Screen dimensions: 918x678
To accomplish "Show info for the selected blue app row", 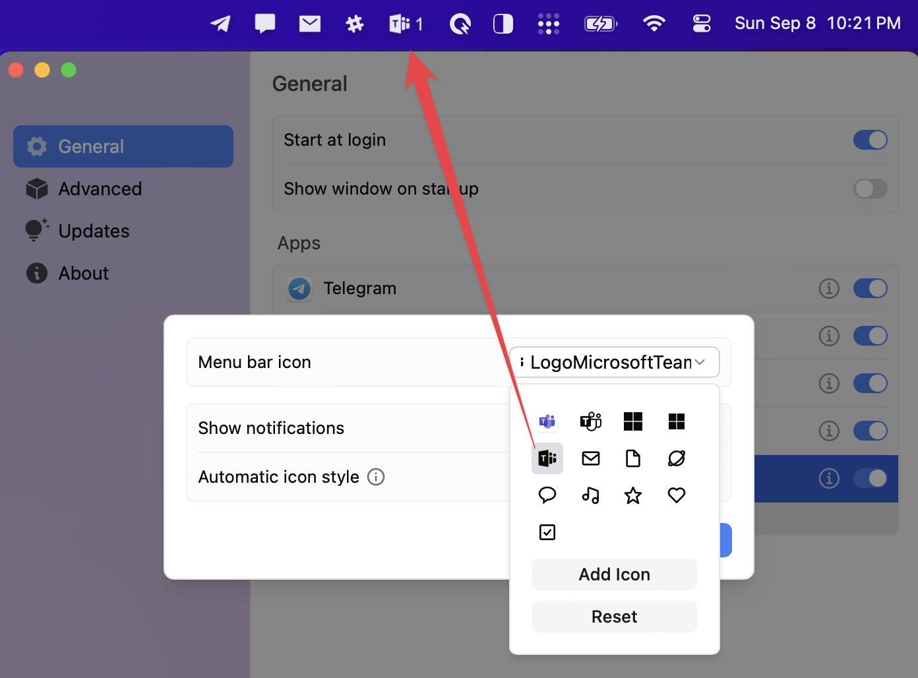I will (x=829, y=478).
